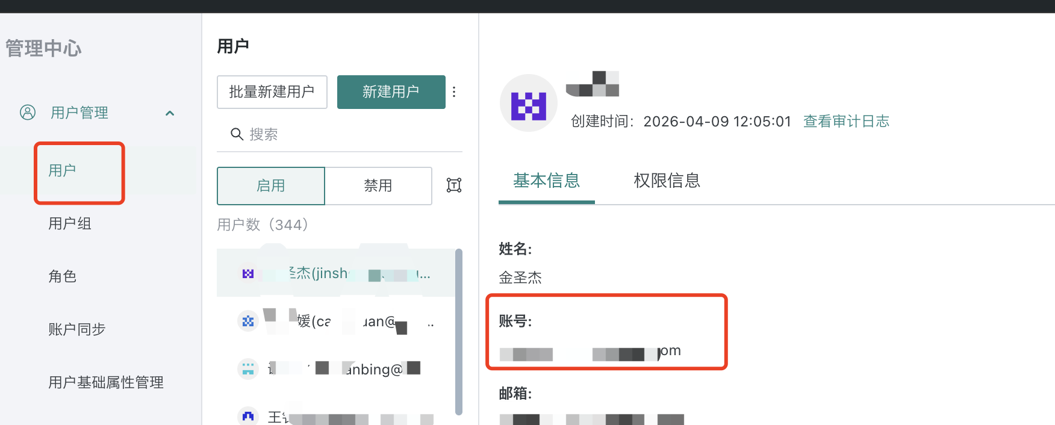Switch to the 禁用 users filter

pos(378,186)
